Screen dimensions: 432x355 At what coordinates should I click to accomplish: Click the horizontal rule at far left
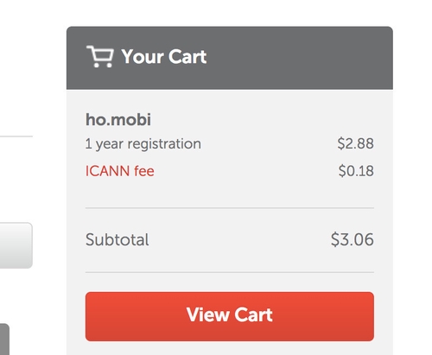click(16, 136)
